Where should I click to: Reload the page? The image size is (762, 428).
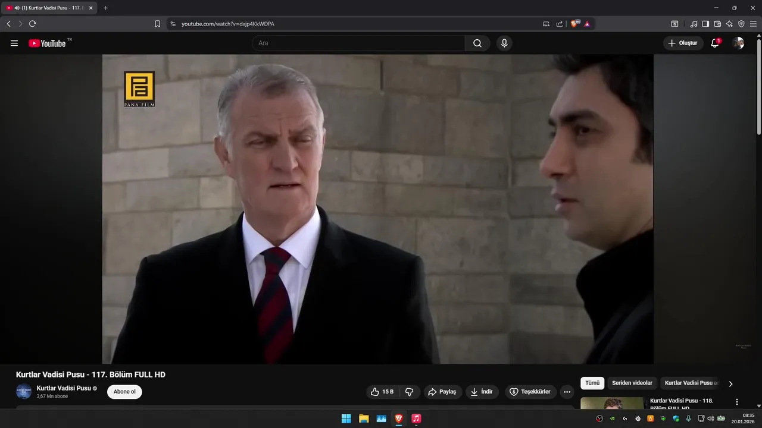[32, 24]
